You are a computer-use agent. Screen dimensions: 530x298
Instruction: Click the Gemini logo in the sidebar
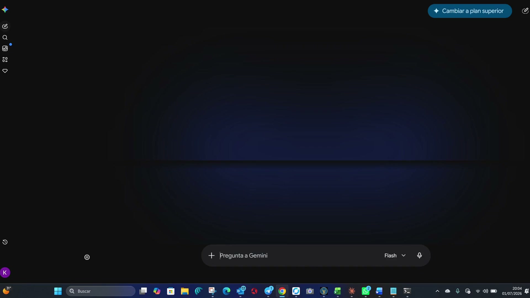(5, 10)
